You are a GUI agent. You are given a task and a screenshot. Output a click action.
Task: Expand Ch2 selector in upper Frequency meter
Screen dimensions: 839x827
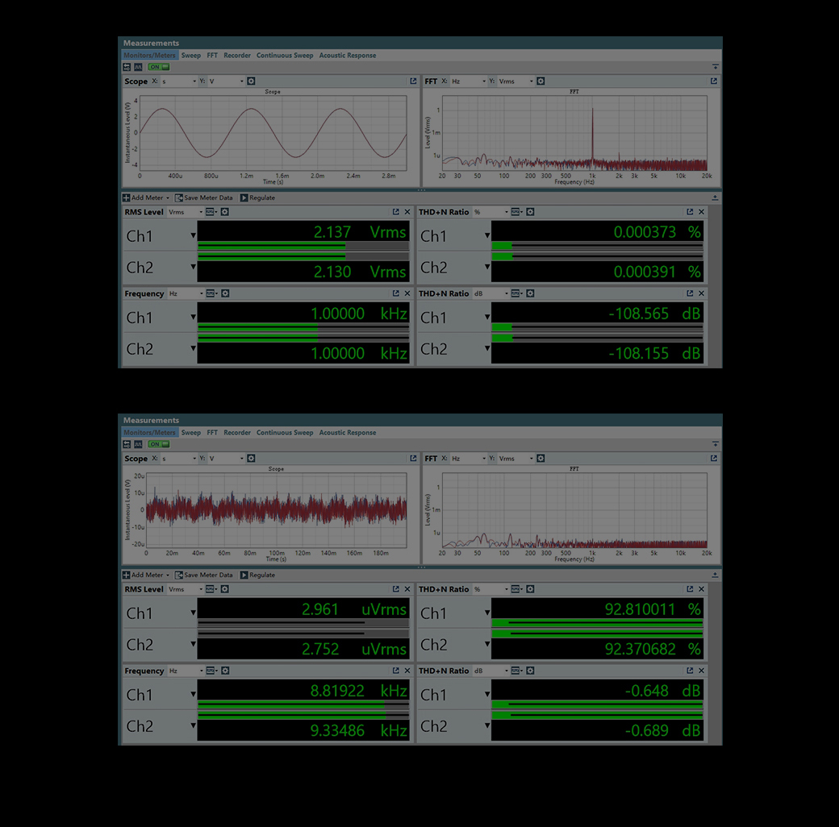tap(193, 348)
